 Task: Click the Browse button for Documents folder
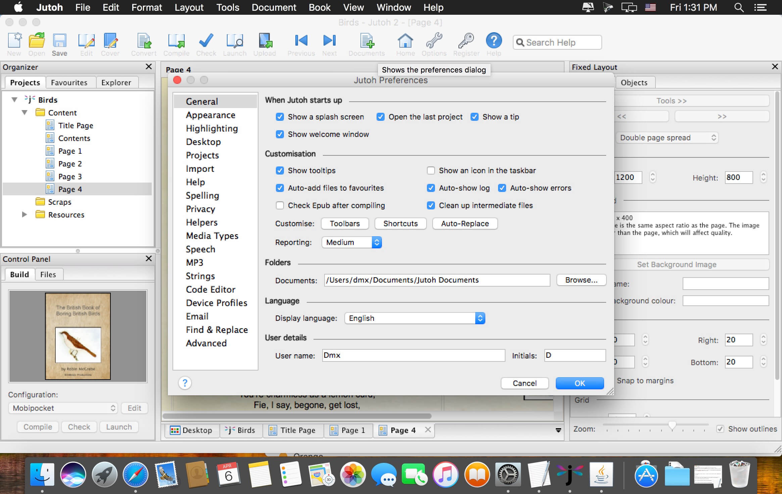tap(579, 280)
